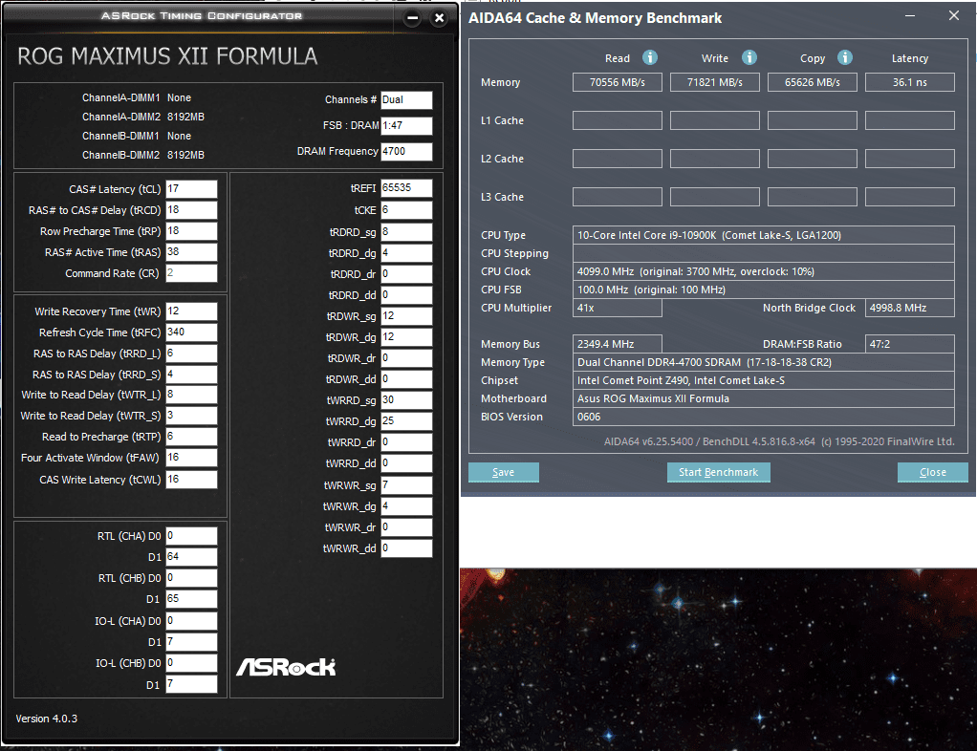Click the Memory Bus value 2349.4 MHz

[617, 344]
